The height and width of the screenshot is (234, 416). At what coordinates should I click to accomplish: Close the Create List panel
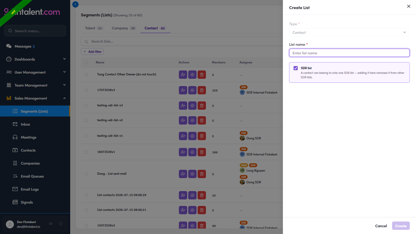coord(409,6)
